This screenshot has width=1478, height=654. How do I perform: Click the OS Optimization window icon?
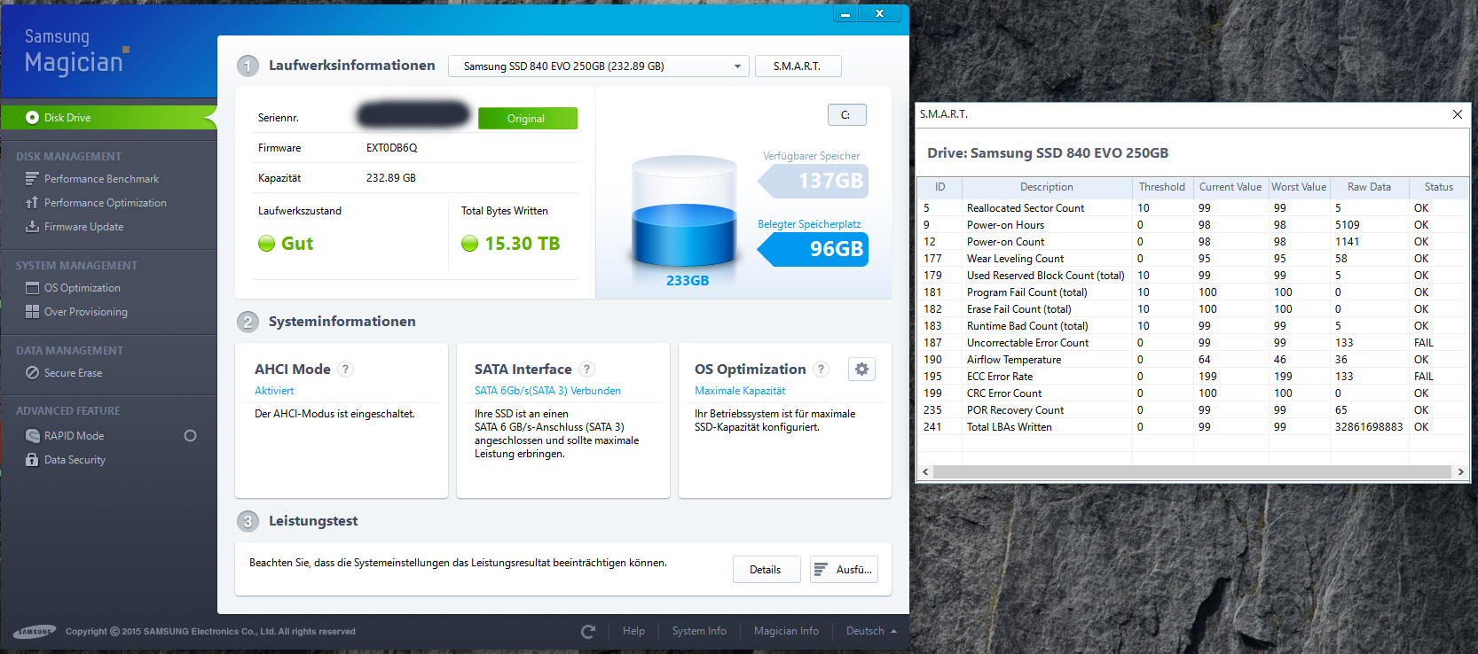(x=32, y=287)
